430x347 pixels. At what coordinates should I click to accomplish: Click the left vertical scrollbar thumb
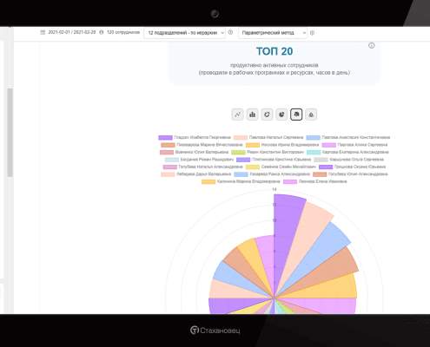(x=10, y=133)
